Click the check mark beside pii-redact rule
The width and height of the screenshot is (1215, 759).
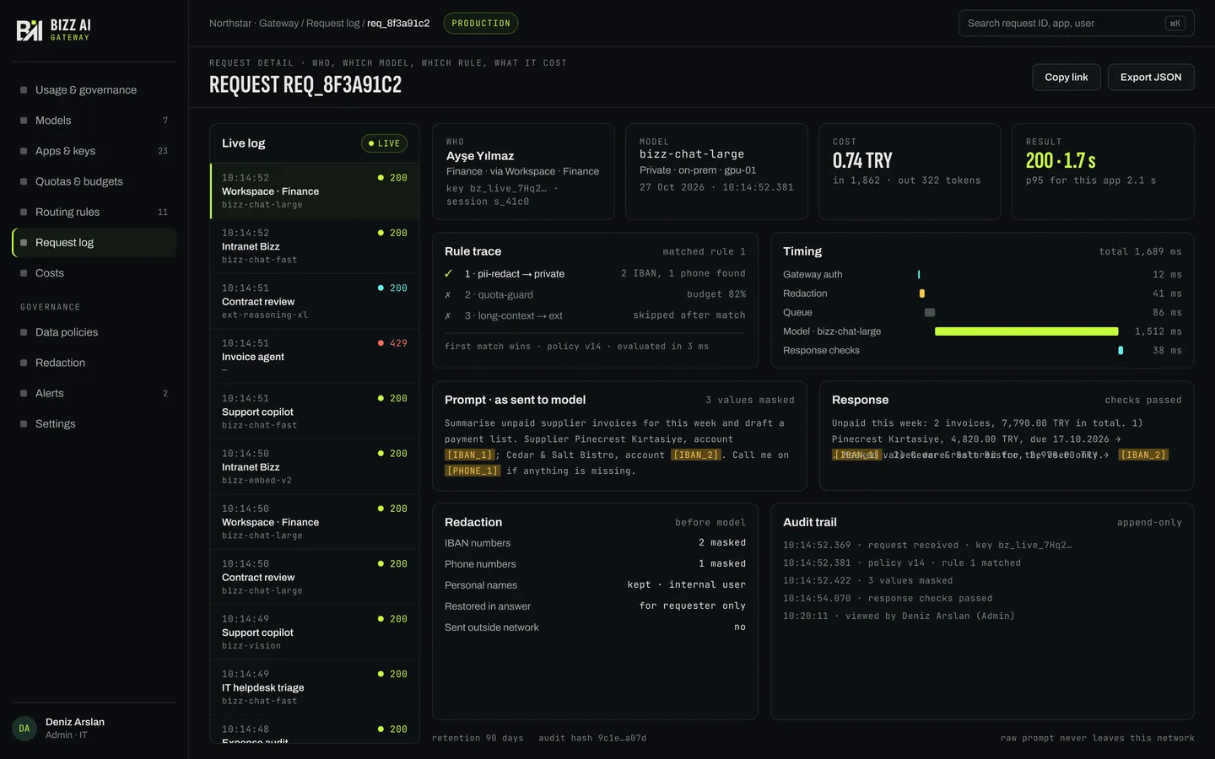pyautogui.click(x=449, y=273)
